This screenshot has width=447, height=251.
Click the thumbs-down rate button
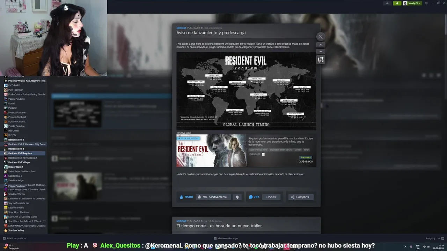click(237, 197)
